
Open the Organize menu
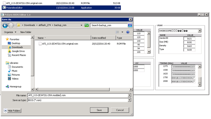(x=10, y=32)
